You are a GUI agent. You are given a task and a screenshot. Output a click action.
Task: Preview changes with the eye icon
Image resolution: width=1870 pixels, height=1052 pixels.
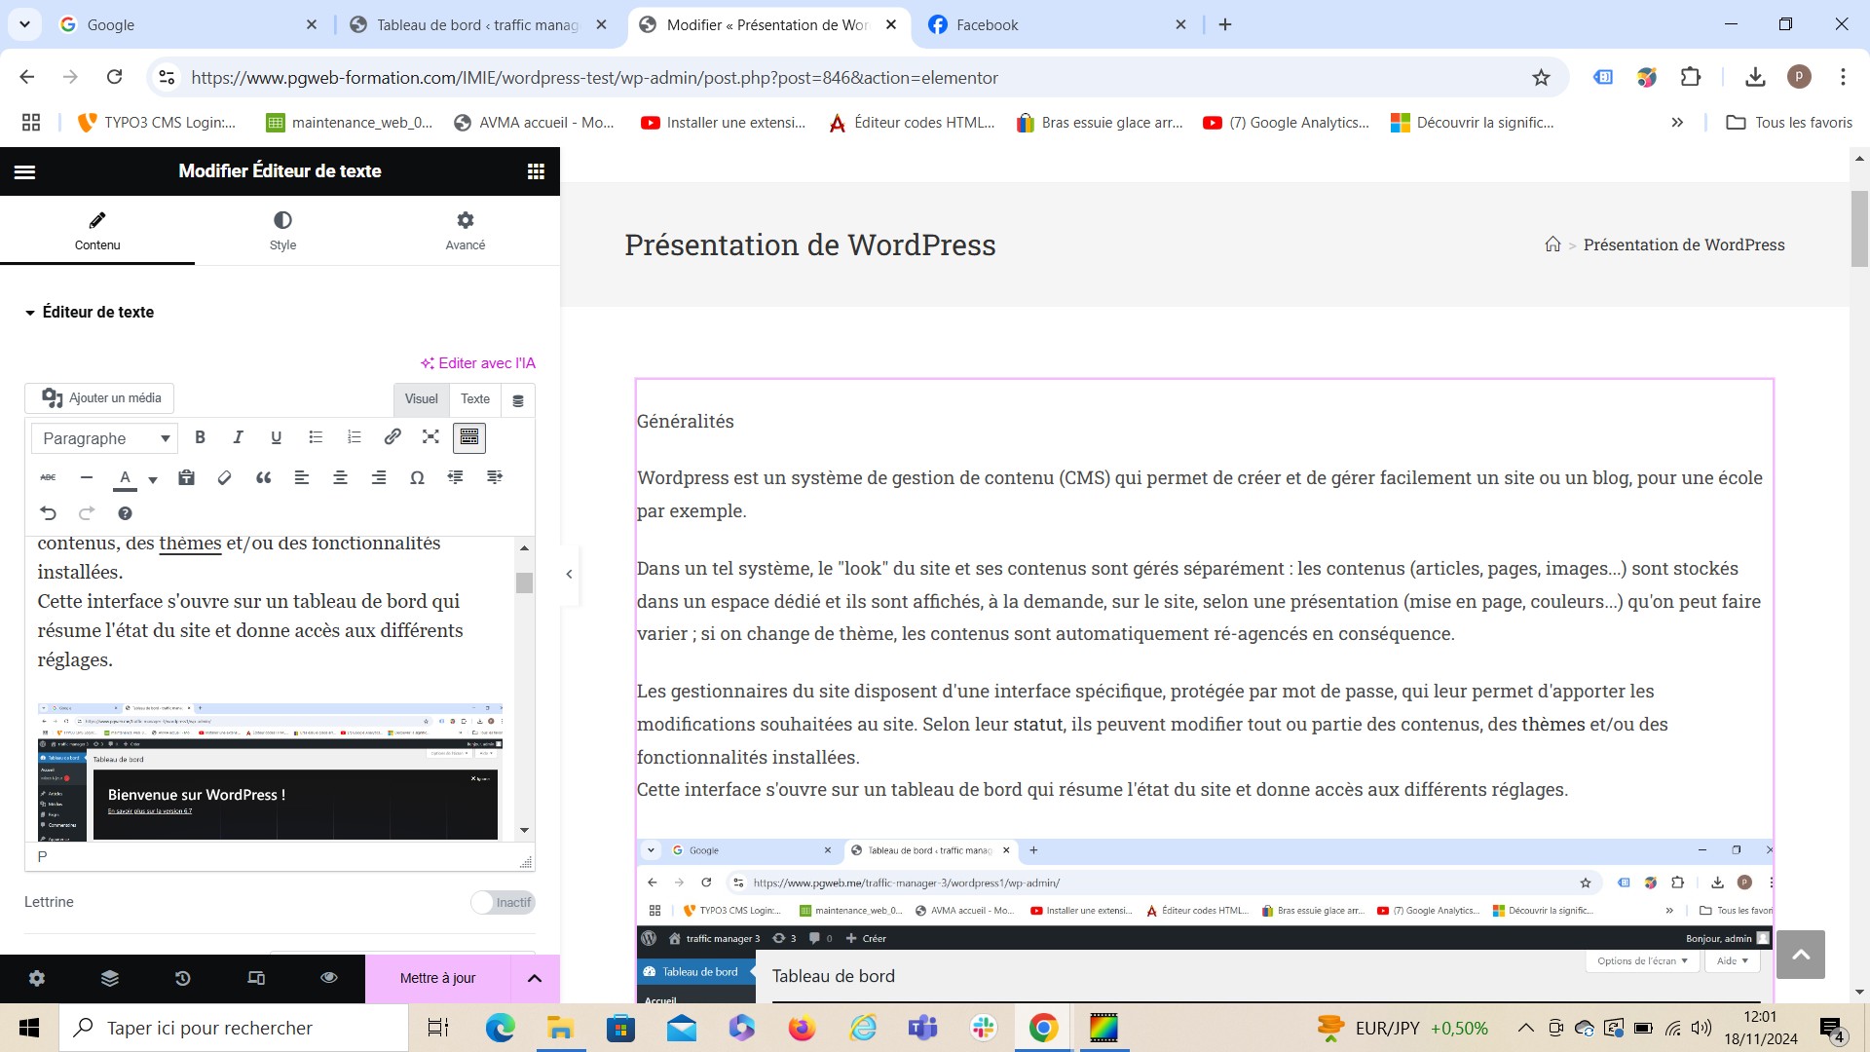click(x=329, y=978)
